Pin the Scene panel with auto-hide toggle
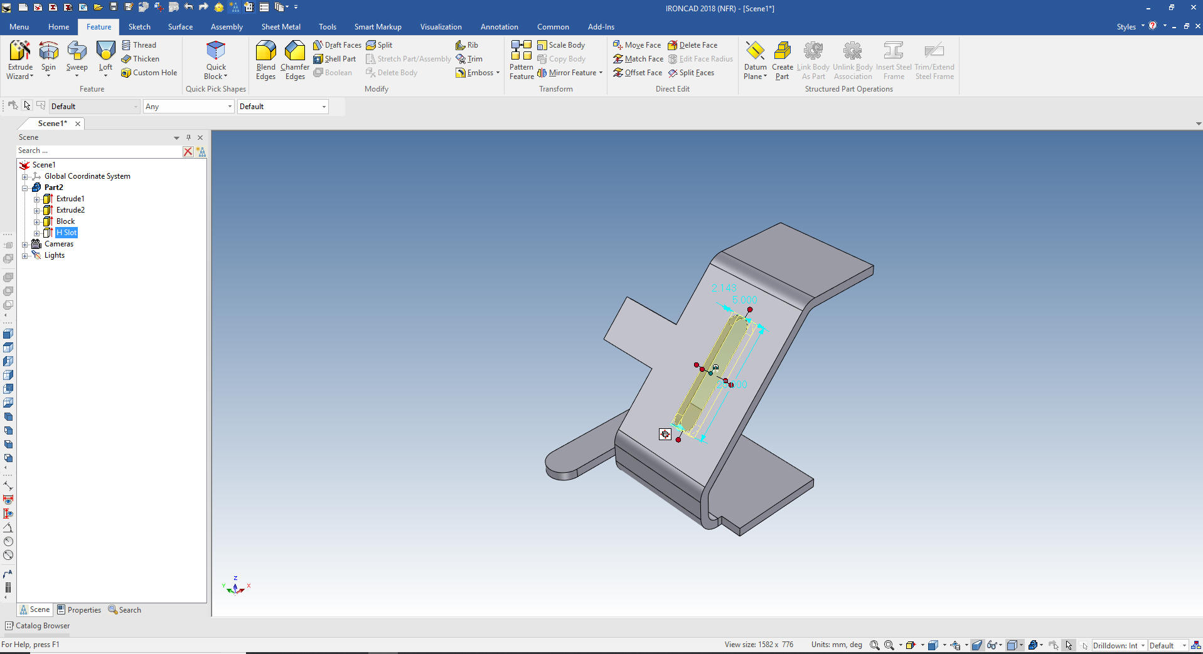Viewport: 1203px width, 654px height. point(188,137)
